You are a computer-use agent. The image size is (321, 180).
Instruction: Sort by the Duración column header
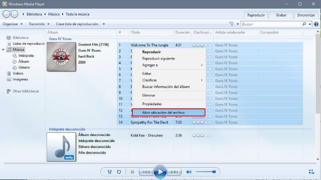pos(183,32)
